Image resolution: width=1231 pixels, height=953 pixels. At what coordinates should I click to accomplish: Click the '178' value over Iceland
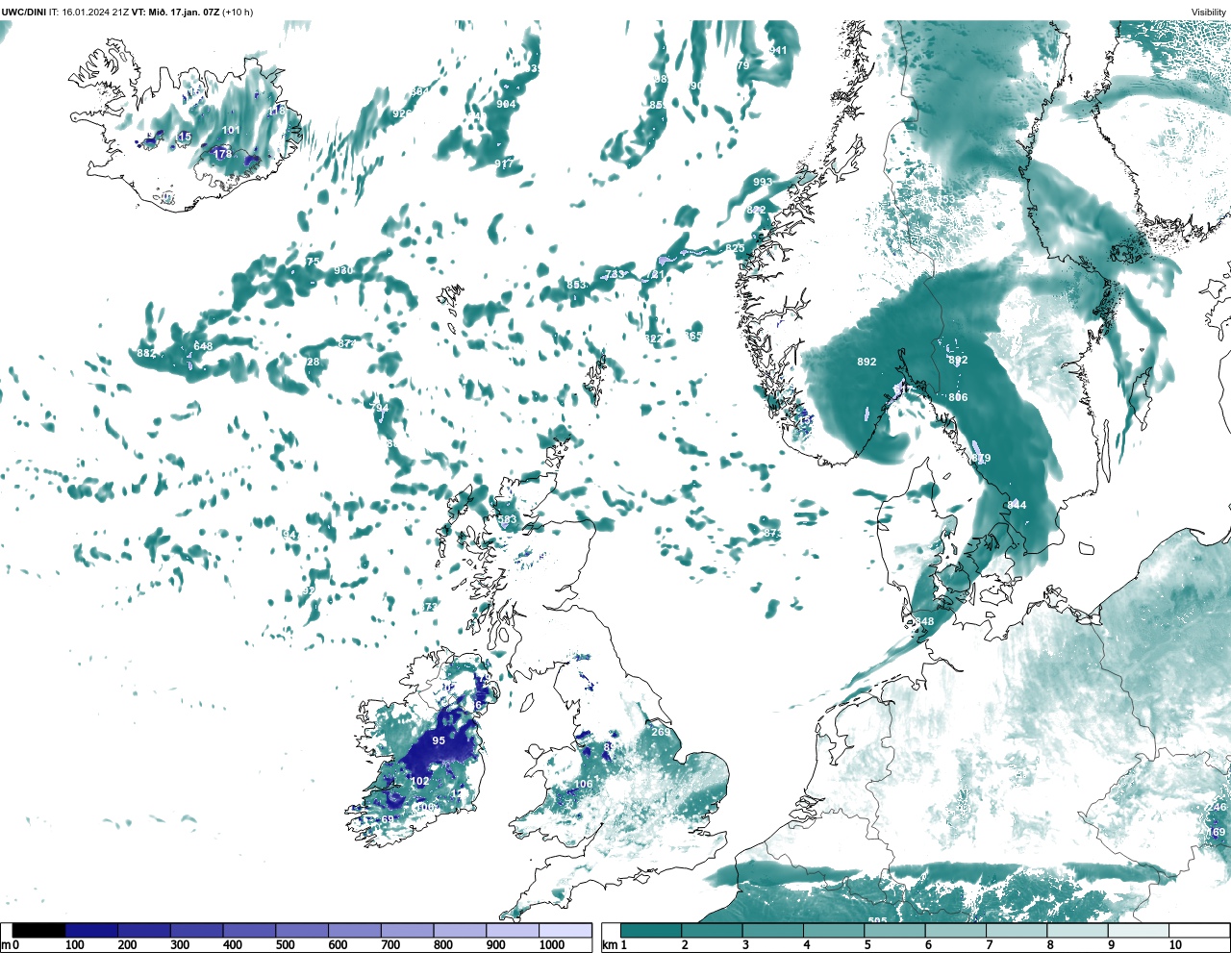pos(222,154)
